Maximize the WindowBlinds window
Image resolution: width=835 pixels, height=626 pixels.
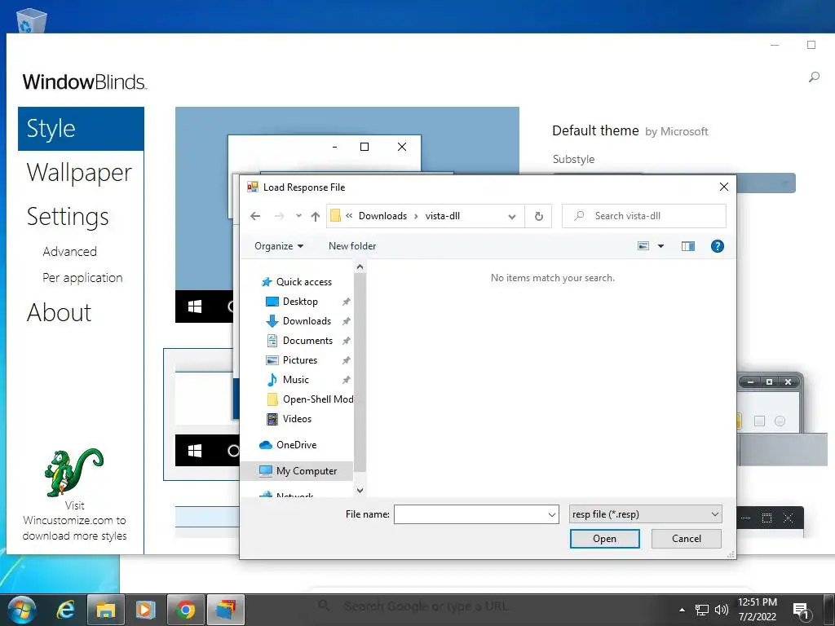[x=811, y=46]
